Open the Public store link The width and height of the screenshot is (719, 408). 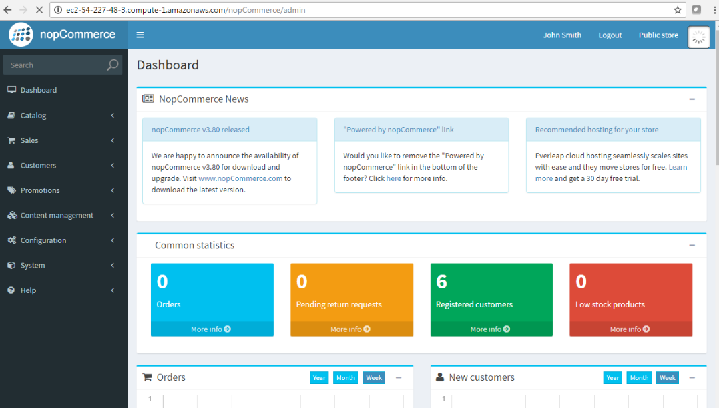click(x=658, y=35)
